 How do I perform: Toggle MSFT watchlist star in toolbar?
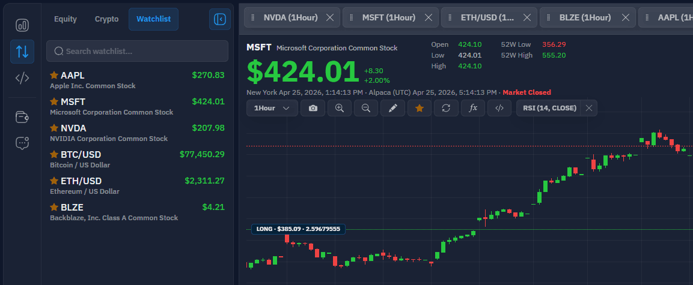(x=420, y=108)
